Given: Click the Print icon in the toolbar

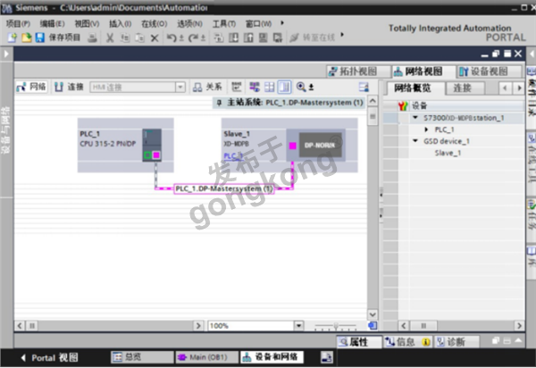Looking at the screenshot, I should click(x=92, y=38).
